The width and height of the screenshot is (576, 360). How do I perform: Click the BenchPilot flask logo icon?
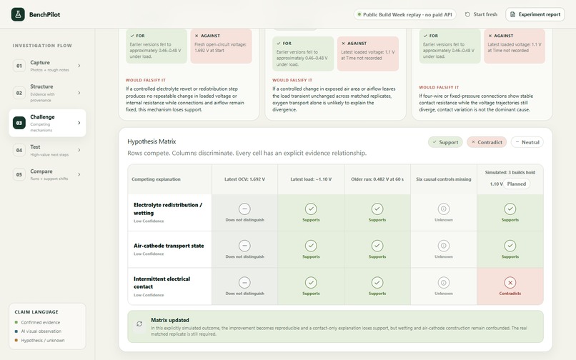point(18,14)
